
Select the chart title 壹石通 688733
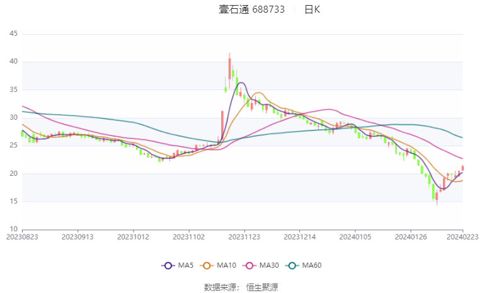tap(251, 9)
